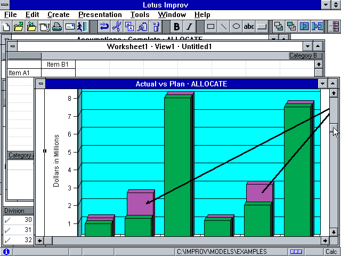Click chart vertical scrollbar up arrow
341x256 pixels.
pyautogui.click(x=334, y=93)
